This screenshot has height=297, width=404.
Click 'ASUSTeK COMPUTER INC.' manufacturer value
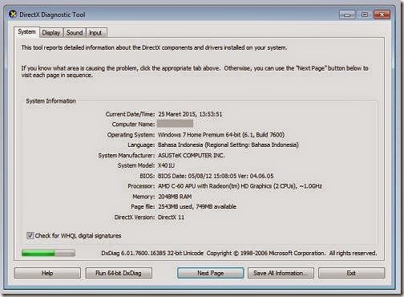pyautogui.click(x=192, y=155)
